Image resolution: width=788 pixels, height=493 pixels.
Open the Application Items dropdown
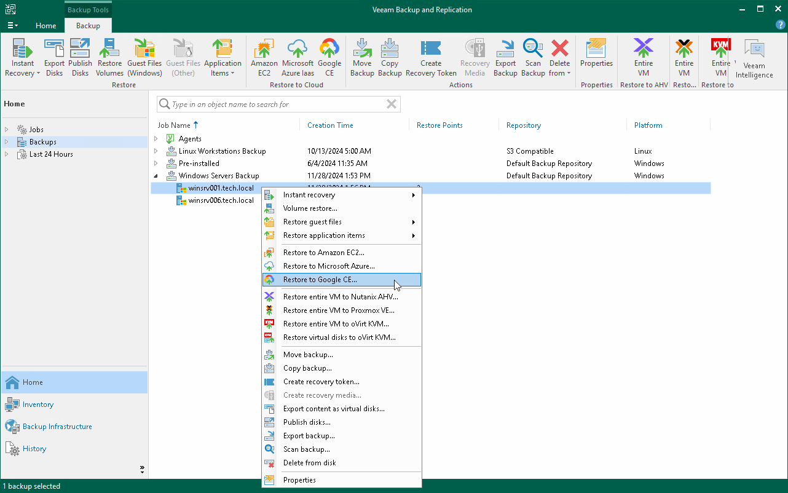(x=222, y=55)
